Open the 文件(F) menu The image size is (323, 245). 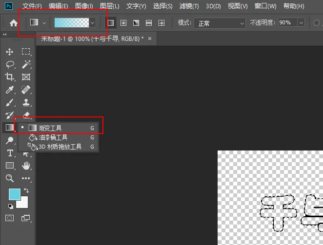[x=32, y=6]
